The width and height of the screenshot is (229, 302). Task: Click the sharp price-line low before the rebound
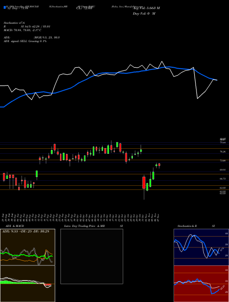[197, 98]
